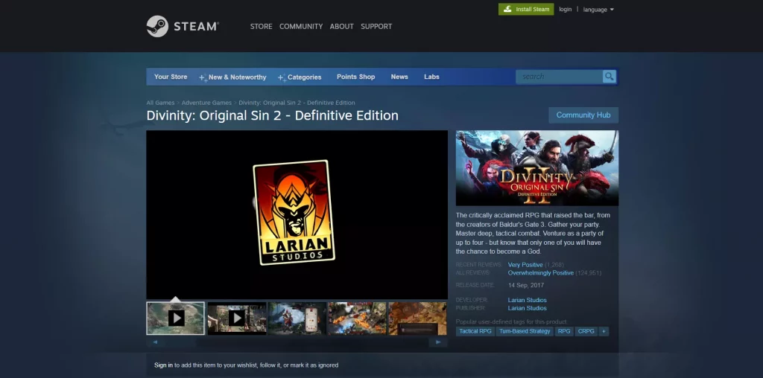Select the first video trailer thumbnail
763x378 pixels.
pyautogui.click(x=176, y=318)
